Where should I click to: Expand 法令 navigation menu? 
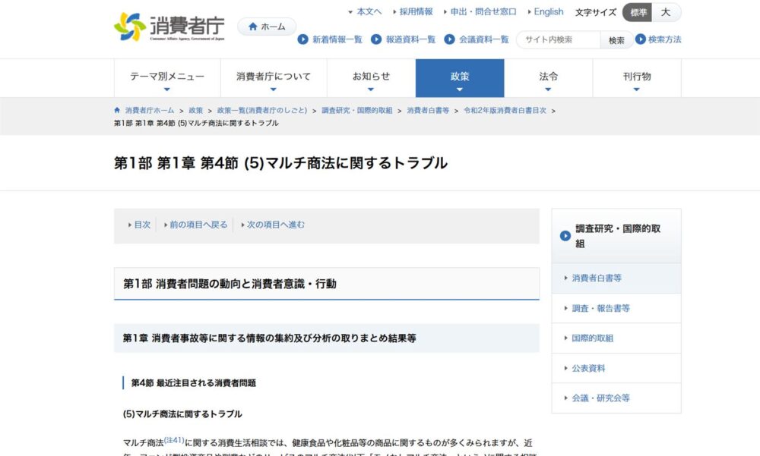[x=548, y=78]
